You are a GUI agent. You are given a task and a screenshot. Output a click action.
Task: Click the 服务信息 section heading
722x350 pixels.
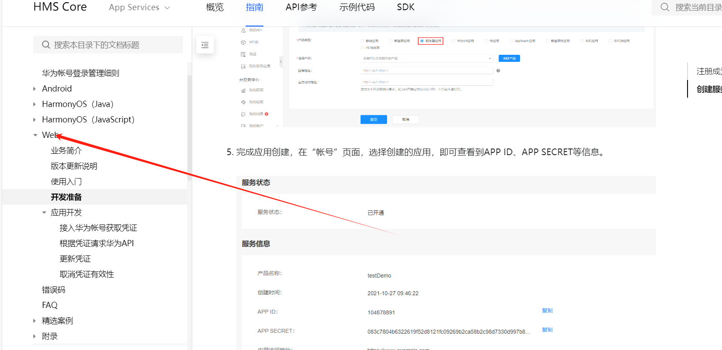[256, 243]
